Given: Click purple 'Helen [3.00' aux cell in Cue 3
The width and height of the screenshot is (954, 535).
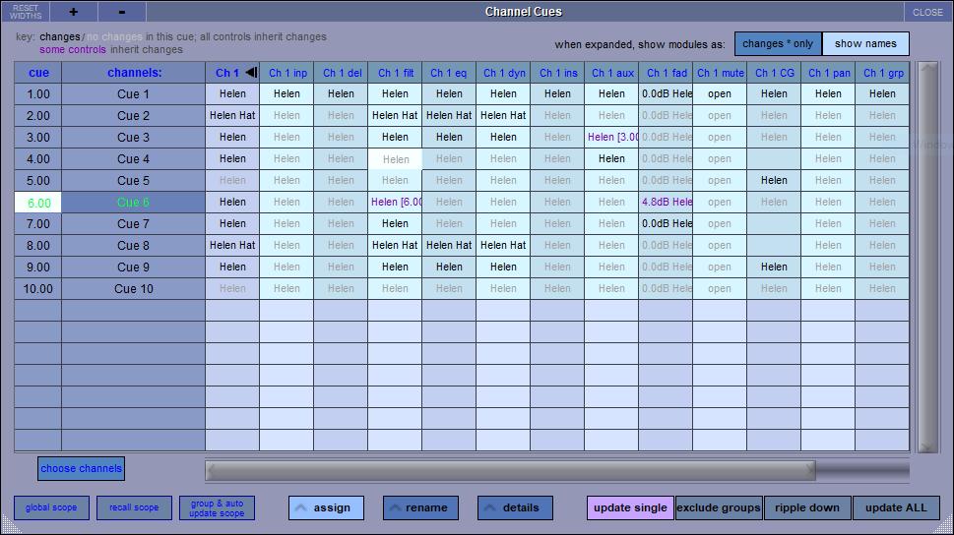Looking at the screenshot, I should point(612,137).
